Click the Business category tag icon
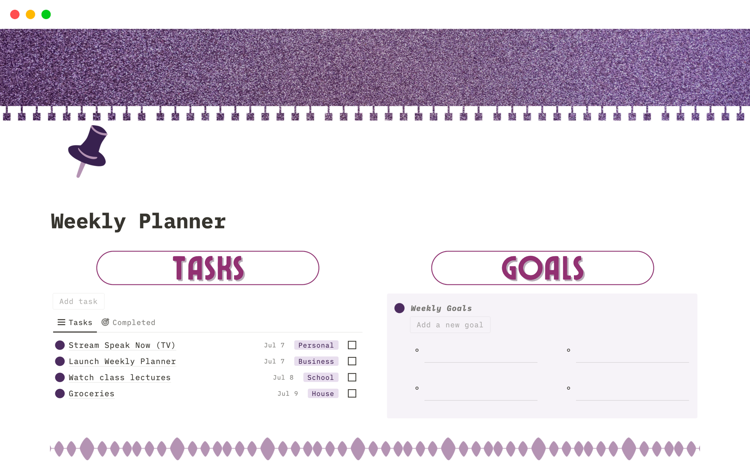This screenshot has height=468, width=750. pyautogui.click(x=316, y=361)
